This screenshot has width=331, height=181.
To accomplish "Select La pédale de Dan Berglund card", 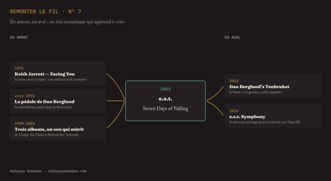I will pyautogui.click(x=58, y=101).
